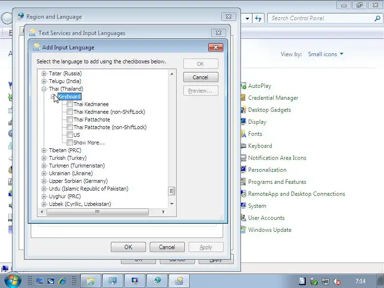The image size is (384, 288).
Task: Expand Urdu (Islamic Republic of Pakistan) node
Action: 44,189
